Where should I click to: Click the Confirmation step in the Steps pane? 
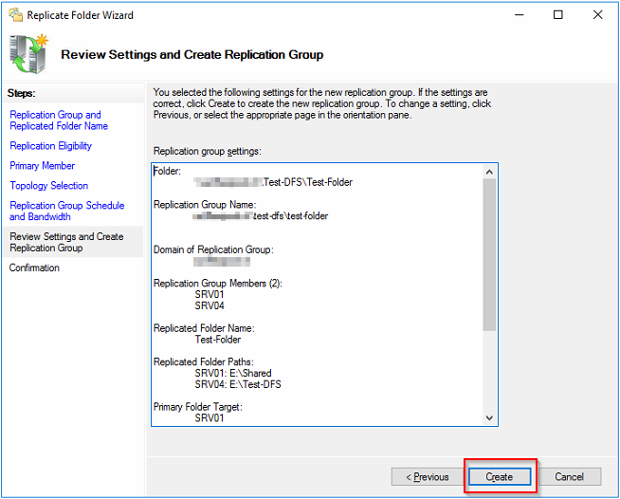35,268
